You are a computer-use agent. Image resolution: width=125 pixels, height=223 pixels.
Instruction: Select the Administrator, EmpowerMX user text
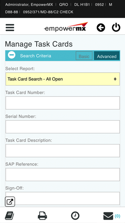29,5
